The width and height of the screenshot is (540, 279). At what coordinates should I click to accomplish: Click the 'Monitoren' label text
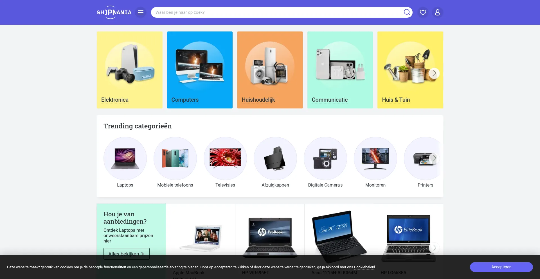[x=375, y=185]
